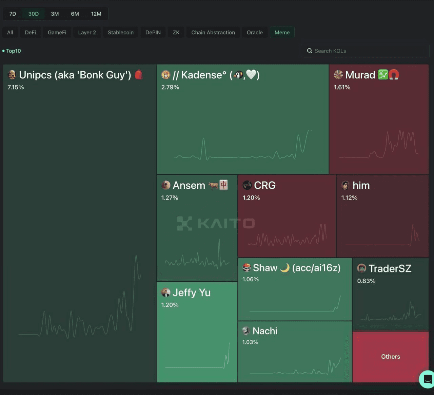Click the Murad 1.61% value
The width and height of the screenshot is (434, 395).
[342, 87]
